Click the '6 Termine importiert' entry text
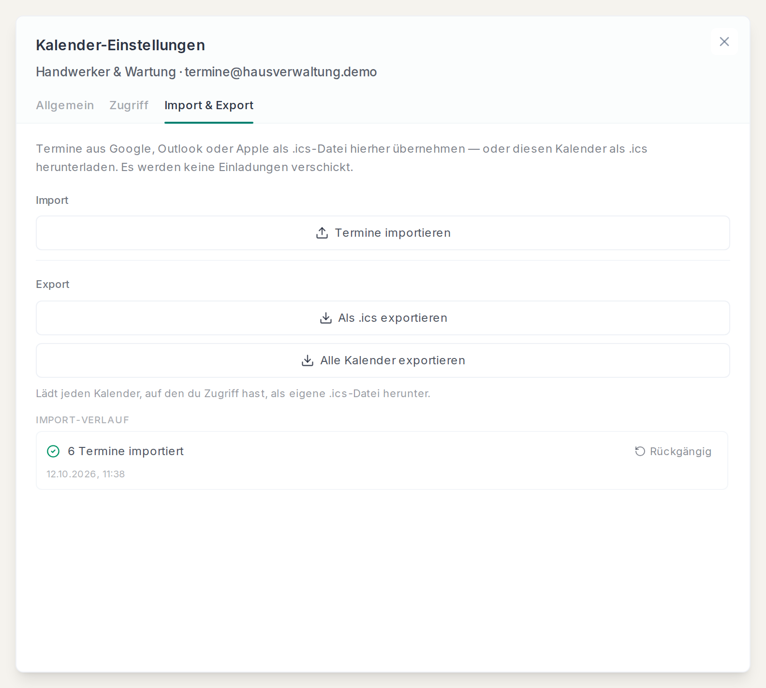The width and height of the screenshot is (766, 688). tap(126, 451)
